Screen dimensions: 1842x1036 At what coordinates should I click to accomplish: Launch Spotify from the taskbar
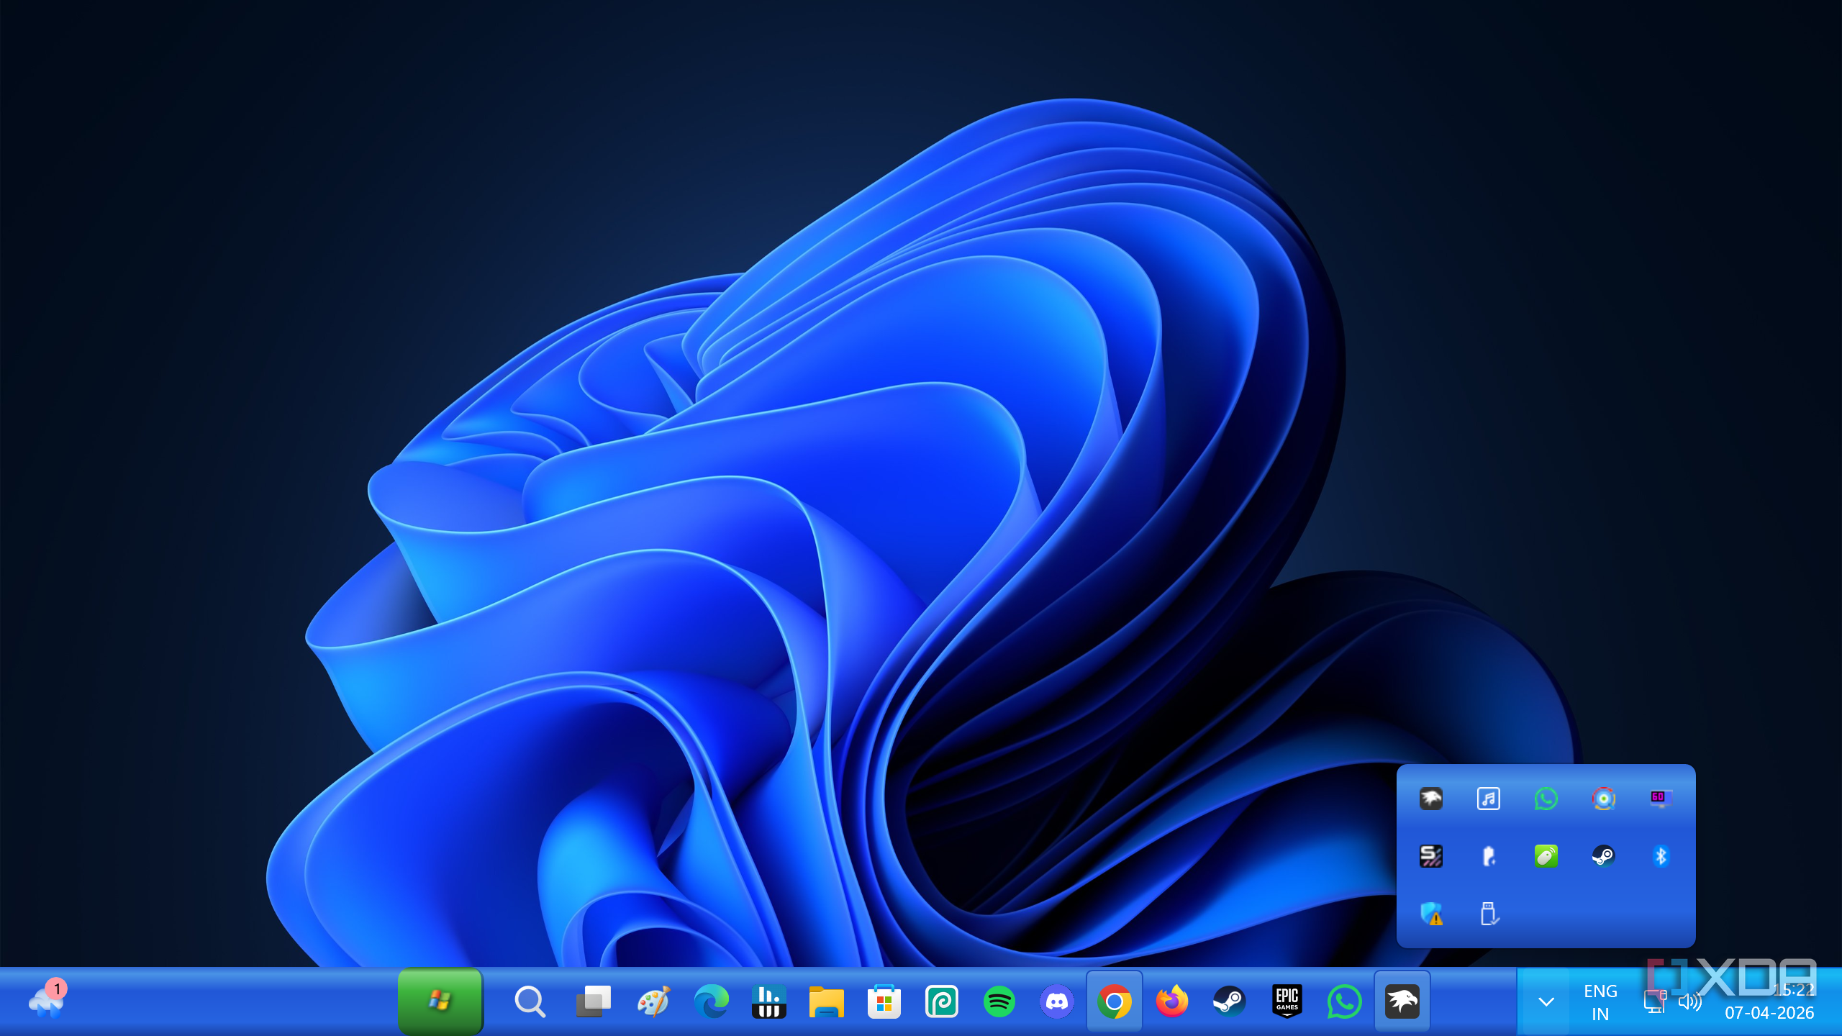tap(999, 1001)
